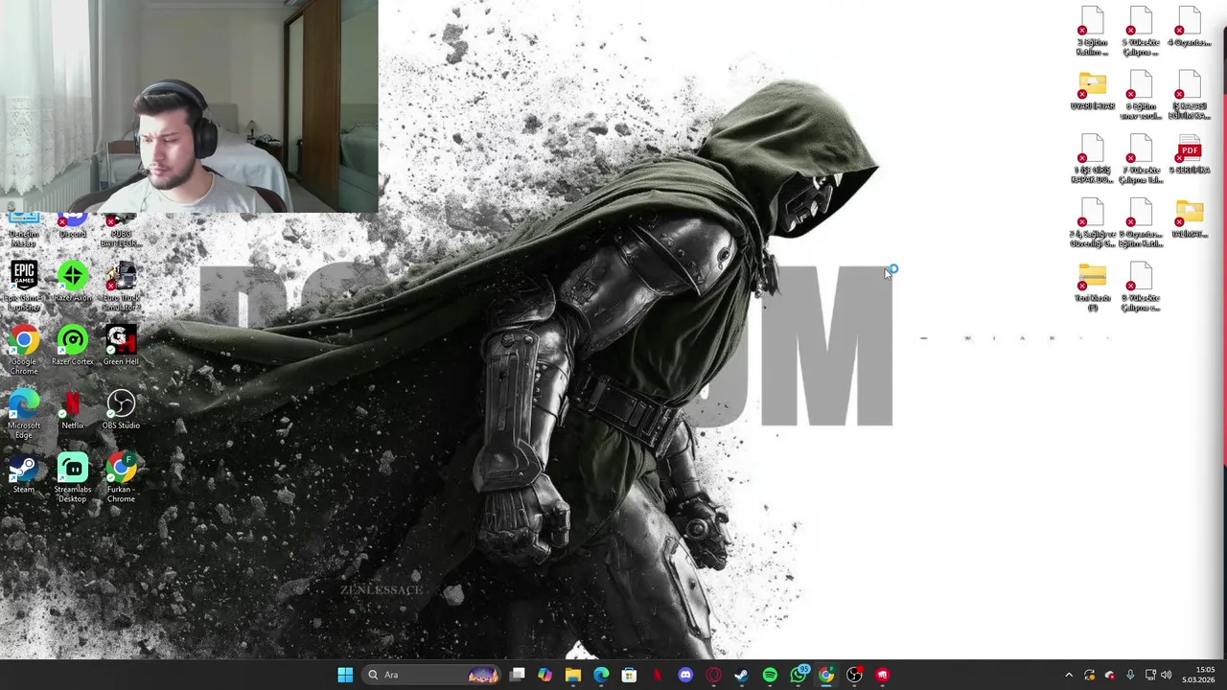Open Spotify from the taskbar
1227x690 pixels.
pos(770,675)
